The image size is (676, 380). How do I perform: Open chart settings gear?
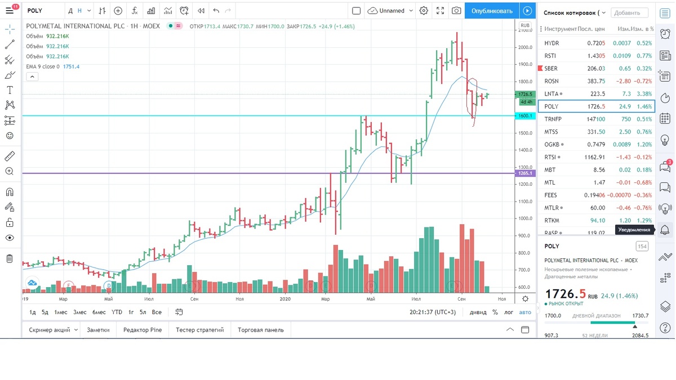pos(424,11)
